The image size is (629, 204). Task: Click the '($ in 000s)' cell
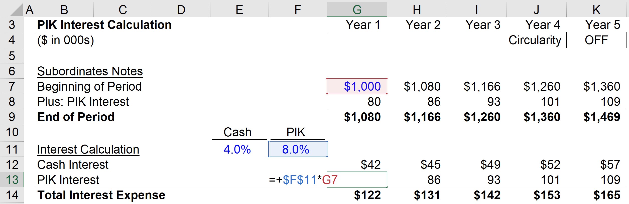(66, 40)
